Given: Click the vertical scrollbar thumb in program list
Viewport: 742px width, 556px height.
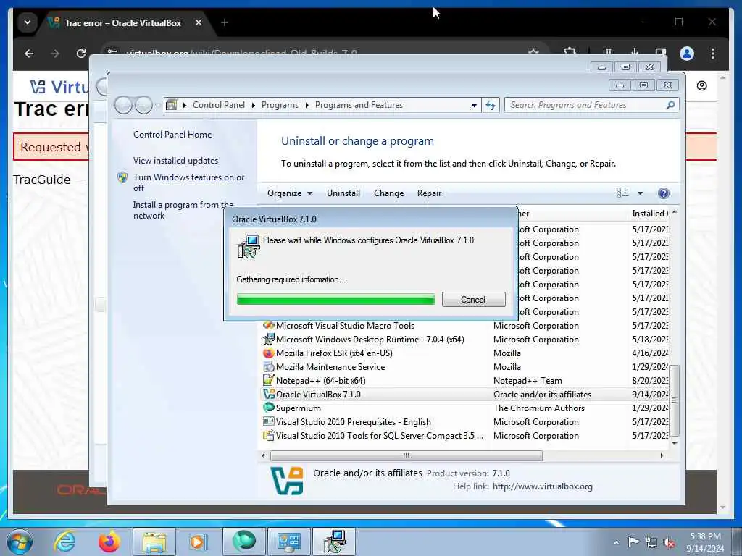Looking at the screenshot, I should [675, 400].
